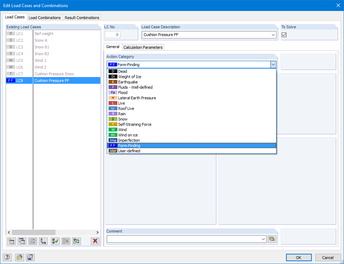
Task: Select LC1 Slef weight row
Action: (x=53, y=34)
